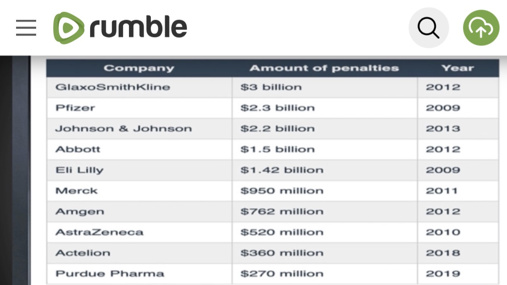The image size is (507, 285).
Task: Click the Year column header
Action: tap(457, 68)
